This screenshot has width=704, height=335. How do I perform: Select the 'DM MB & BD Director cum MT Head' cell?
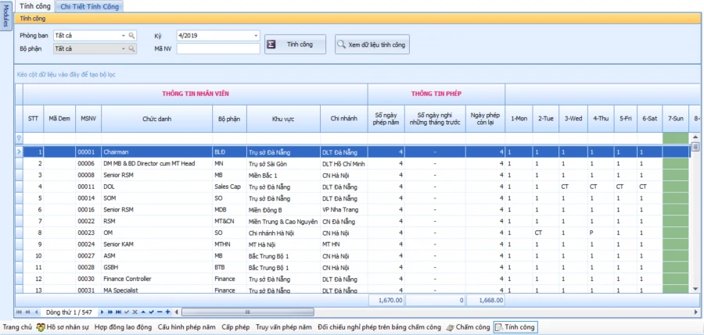click(156, 164)
